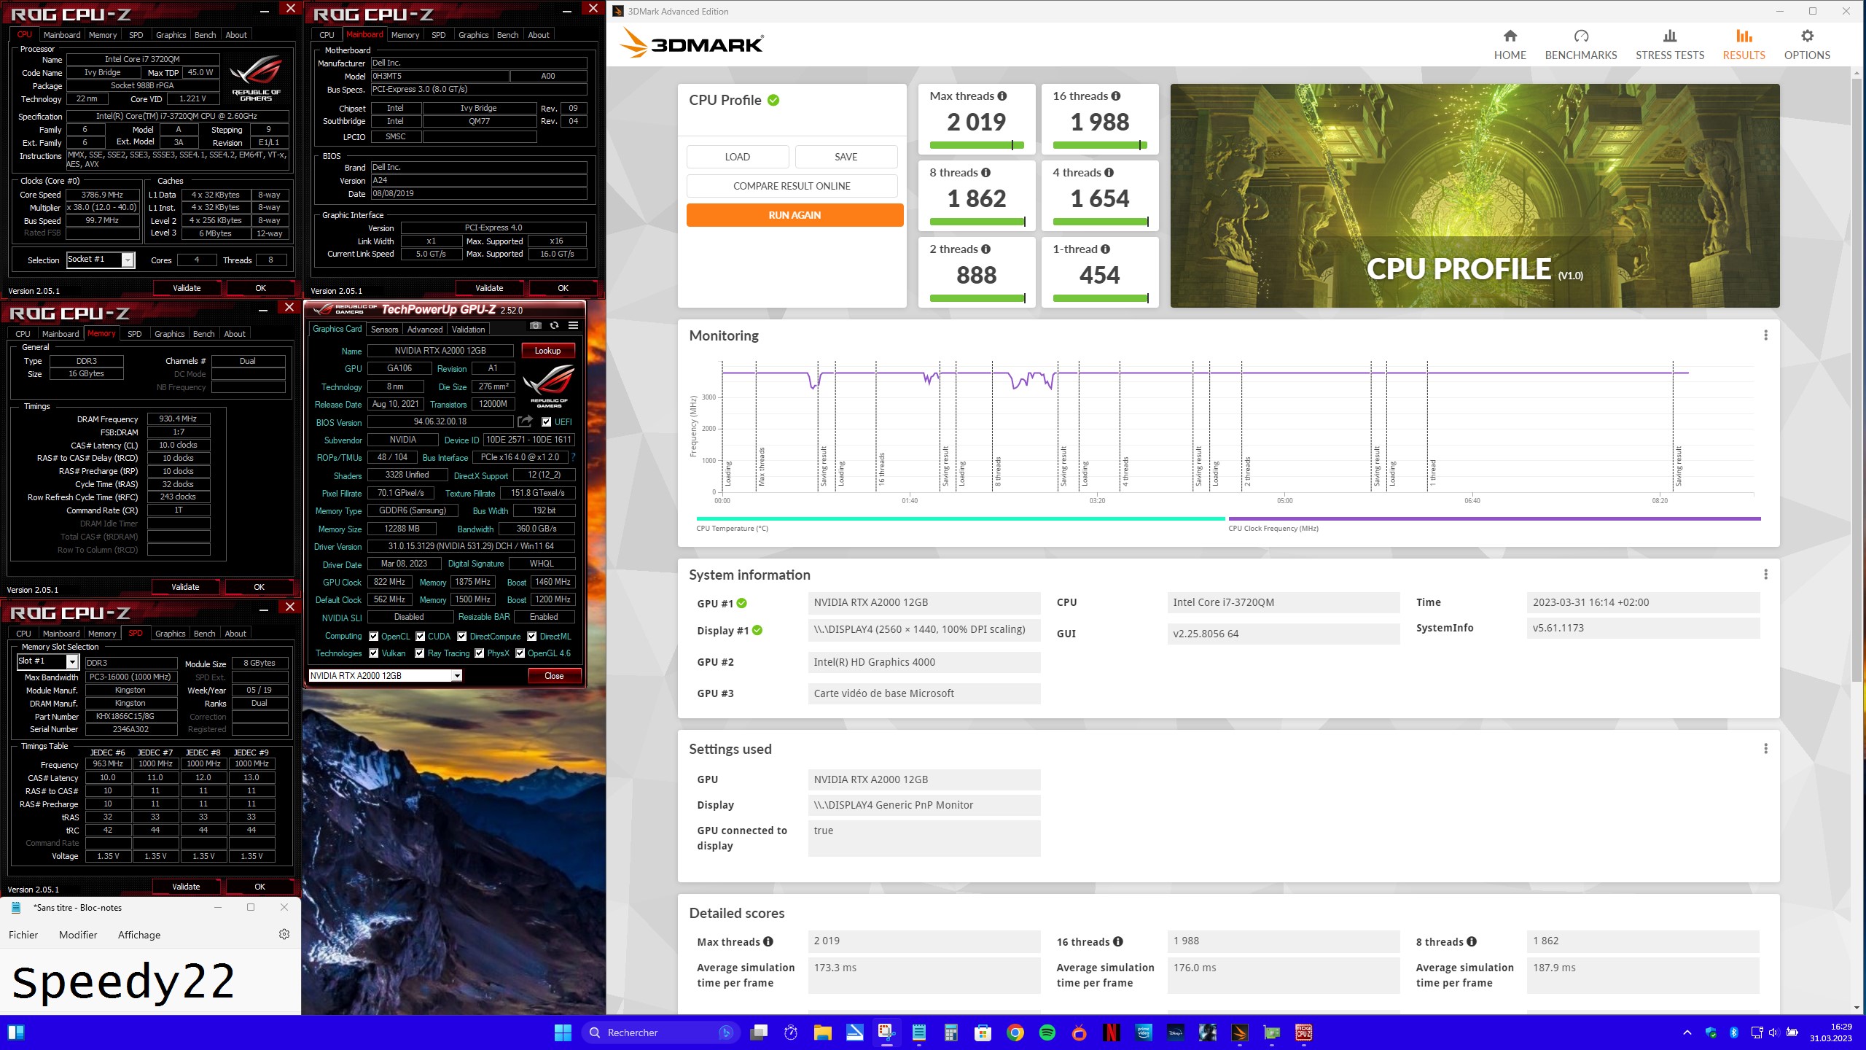Click Validate in CPU-Z Memory window
Image resolution: width=1866 pixels, height=1050 pixels.
185,587
